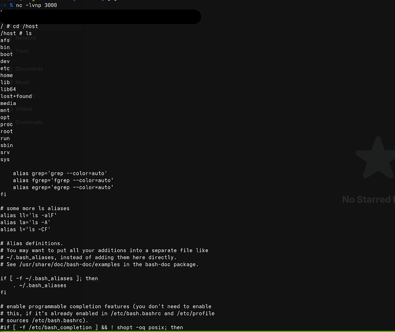
Task: Click the 'home' directory in the listing
Action: (7, 75)
